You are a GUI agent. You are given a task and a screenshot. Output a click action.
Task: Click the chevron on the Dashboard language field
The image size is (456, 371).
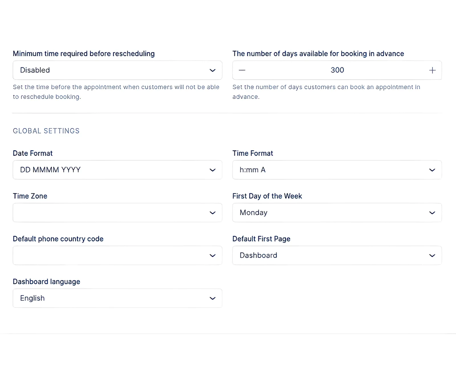(x=213, y=298)
